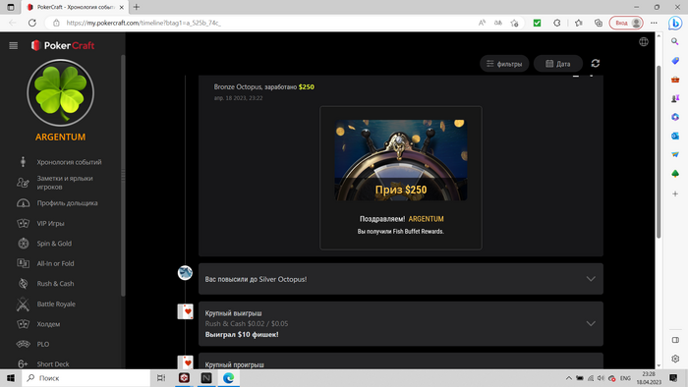The height and width of the screenshot is (387, 688).
Task: Open the language globe icon
Action: 643,41
